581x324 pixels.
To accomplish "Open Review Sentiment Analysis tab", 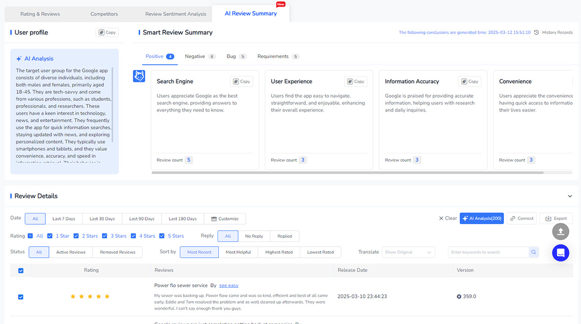I will click(176, 14).
